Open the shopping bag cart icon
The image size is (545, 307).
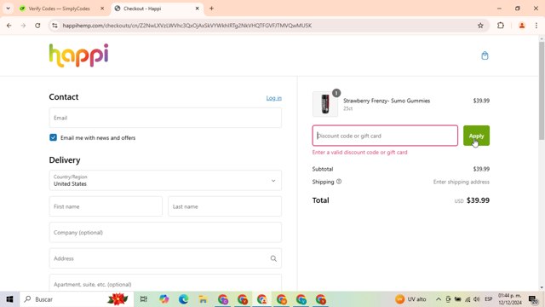485,55
